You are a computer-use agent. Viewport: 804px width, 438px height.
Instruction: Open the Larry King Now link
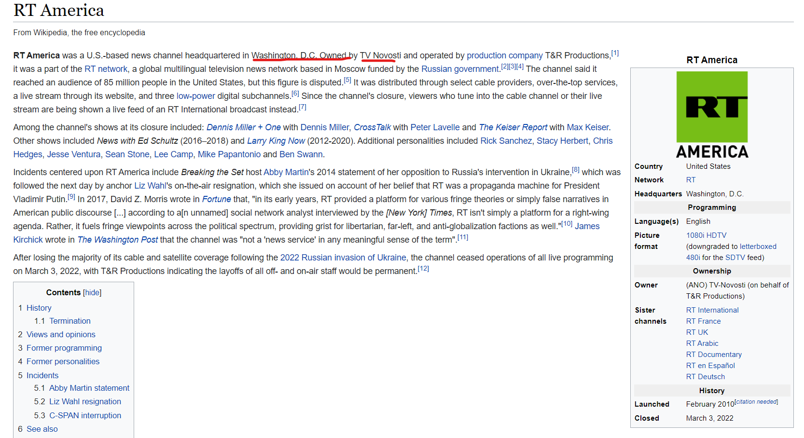point(276,141)
